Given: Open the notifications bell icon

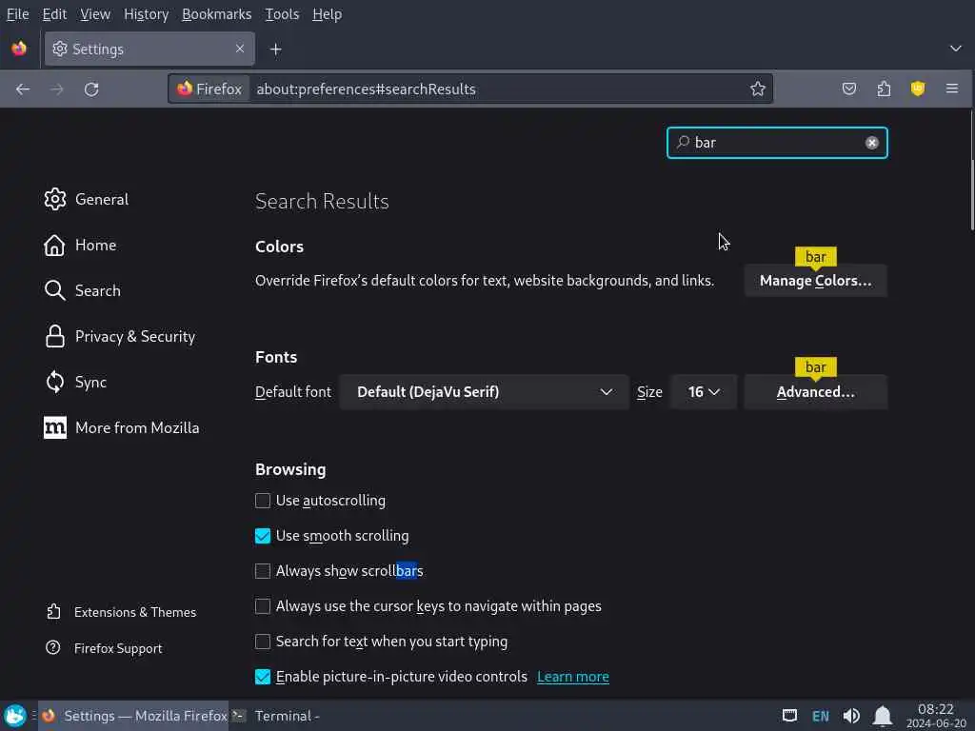Looking at the screenshot, I should pyautogui.click(x=883, y=716).
